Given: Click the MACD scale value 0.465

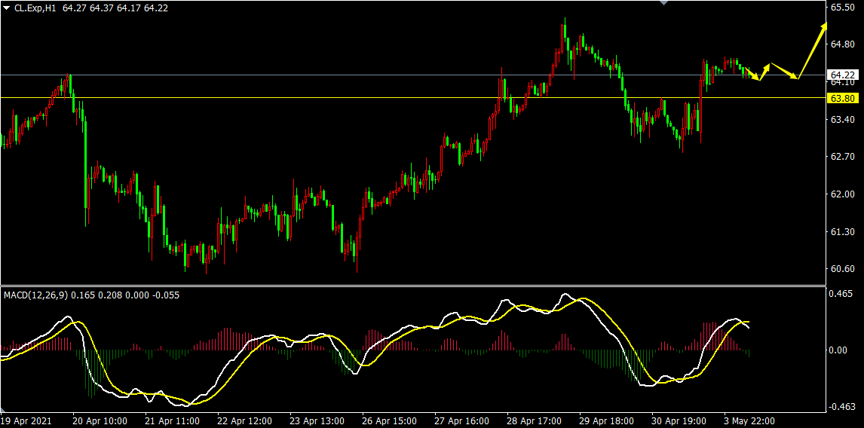Looking at the screenshot, I should click(841, 294).
